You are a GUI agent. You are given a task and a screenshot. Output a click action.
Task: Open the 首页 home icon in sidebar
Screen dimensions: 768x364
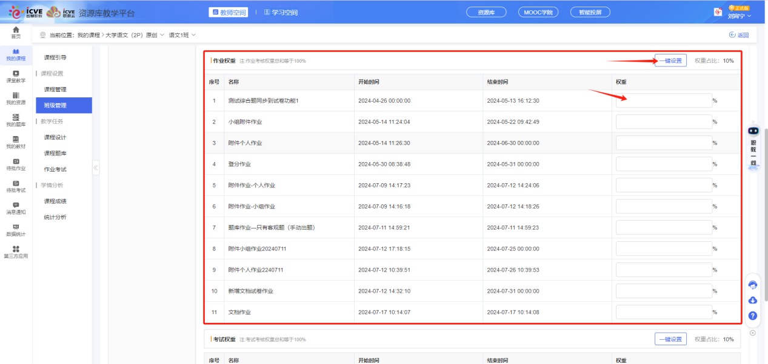pyautogui.click(x=15, y=31)
